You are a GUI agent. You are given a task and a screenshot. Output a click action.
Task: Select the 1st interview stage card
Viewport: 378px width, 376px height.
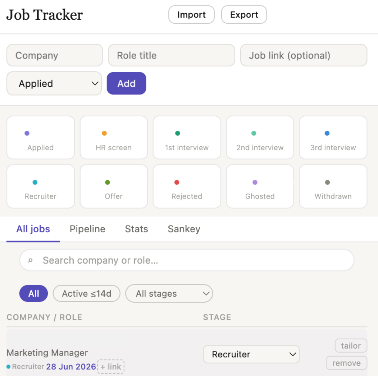(187, 138)
